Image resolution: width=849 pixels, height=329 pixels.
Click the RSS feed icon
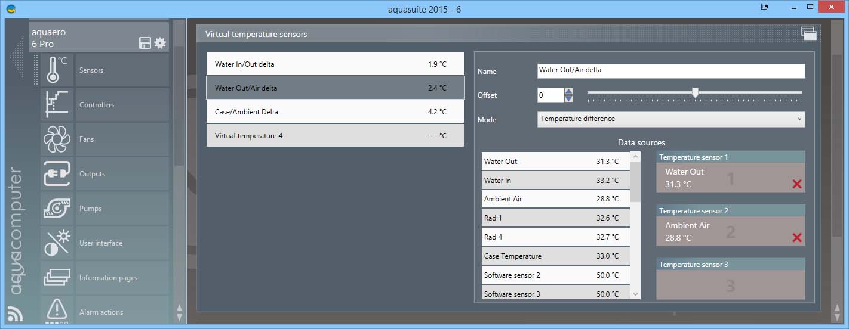15,314
